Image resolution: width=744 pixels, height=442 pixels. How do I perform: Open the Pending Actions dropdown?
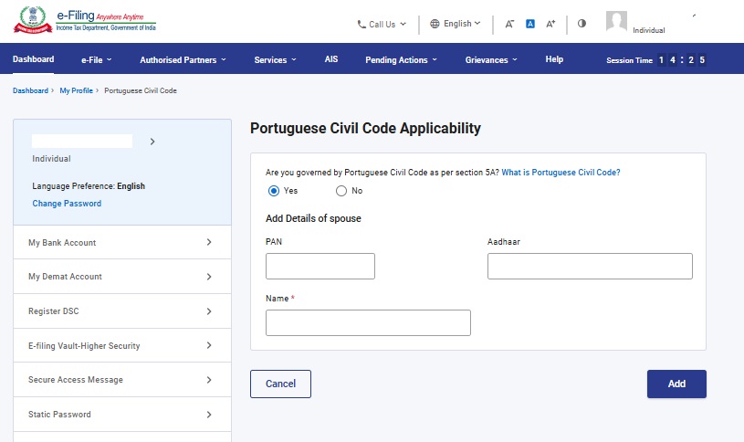(401, 60)
